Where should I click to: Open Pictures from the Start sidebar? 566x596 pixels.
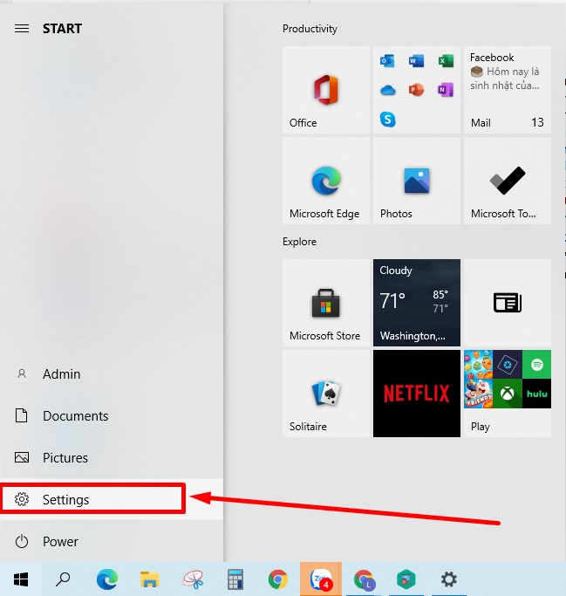65,458
